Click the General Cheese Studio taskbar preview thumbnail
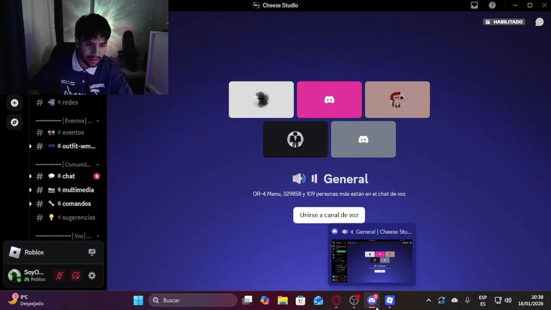Viewport: 551px width, 310px height. tap(372, 260)
